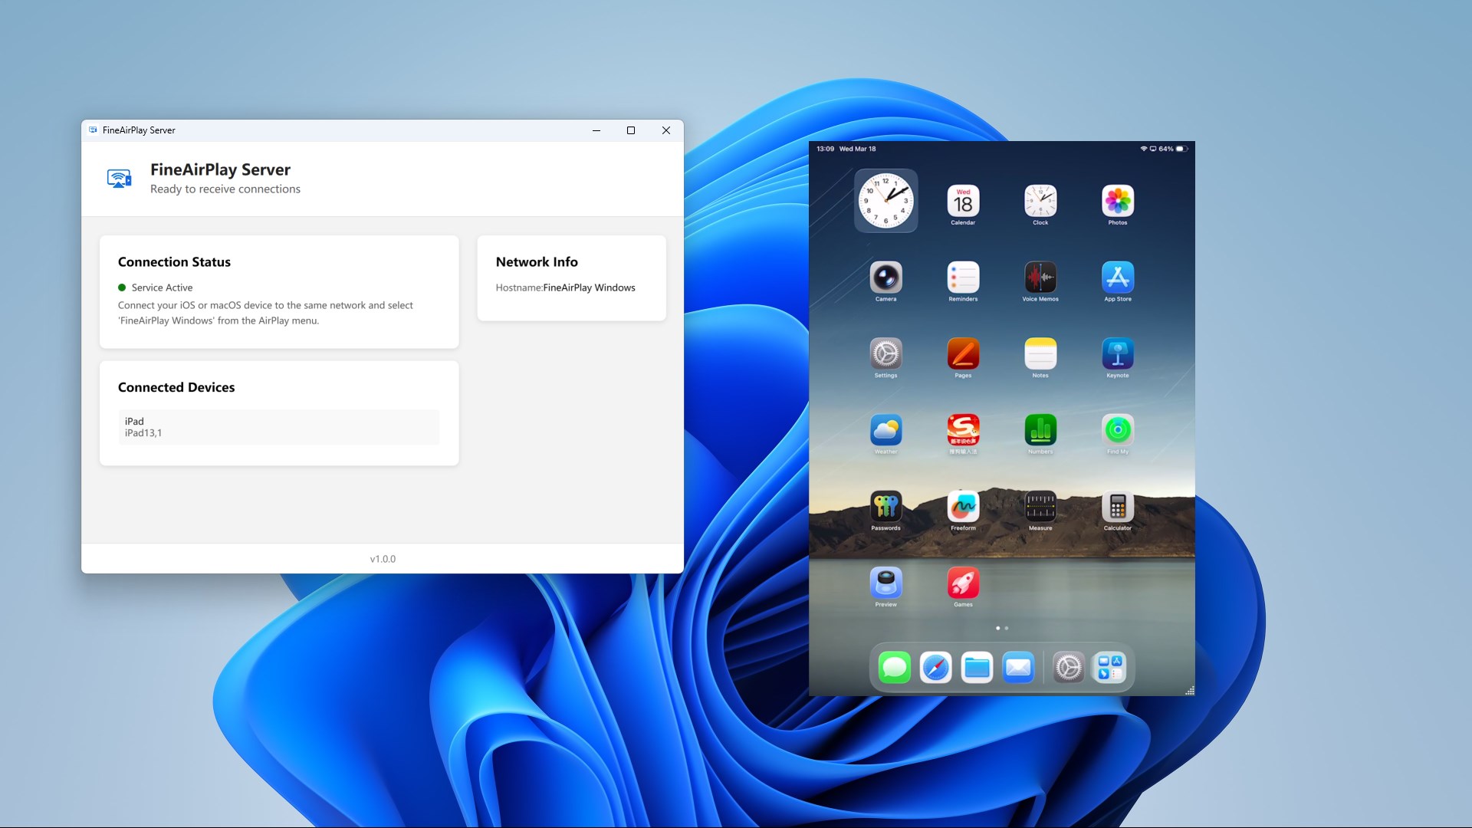Launch the Preview app on iPad

[x=886, y=583]
